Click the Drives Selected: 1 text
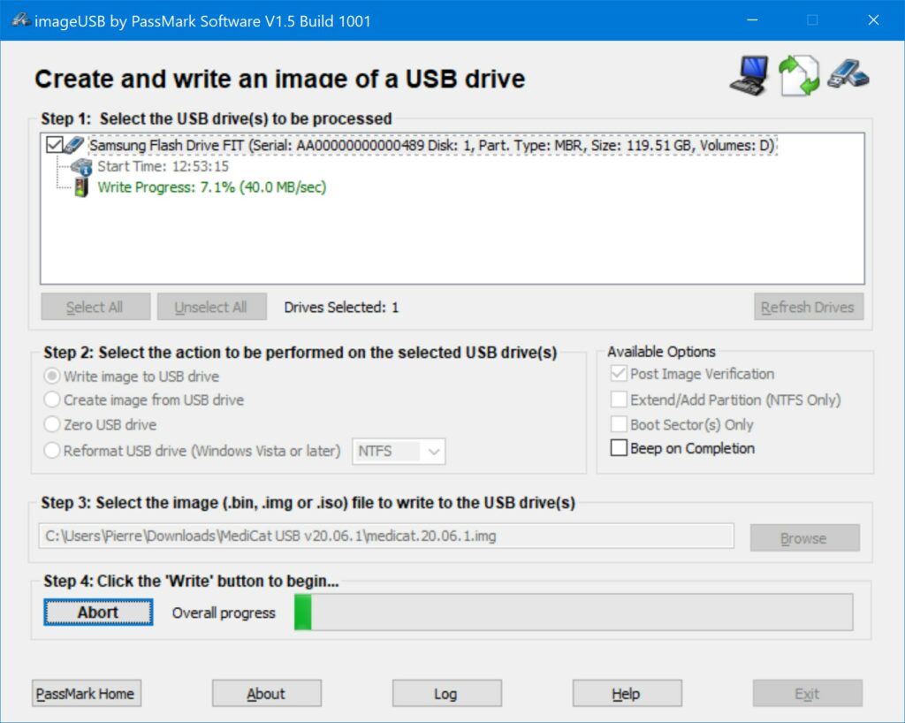The image size is (905, 723). tap(341, 307)
